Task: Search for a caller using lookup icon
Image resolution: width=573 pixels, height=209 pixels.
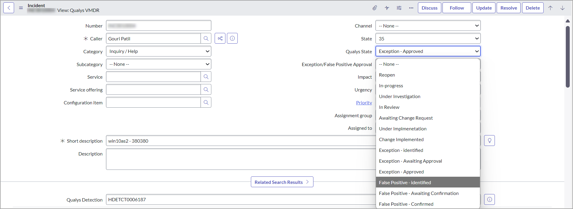Action: 206,39
